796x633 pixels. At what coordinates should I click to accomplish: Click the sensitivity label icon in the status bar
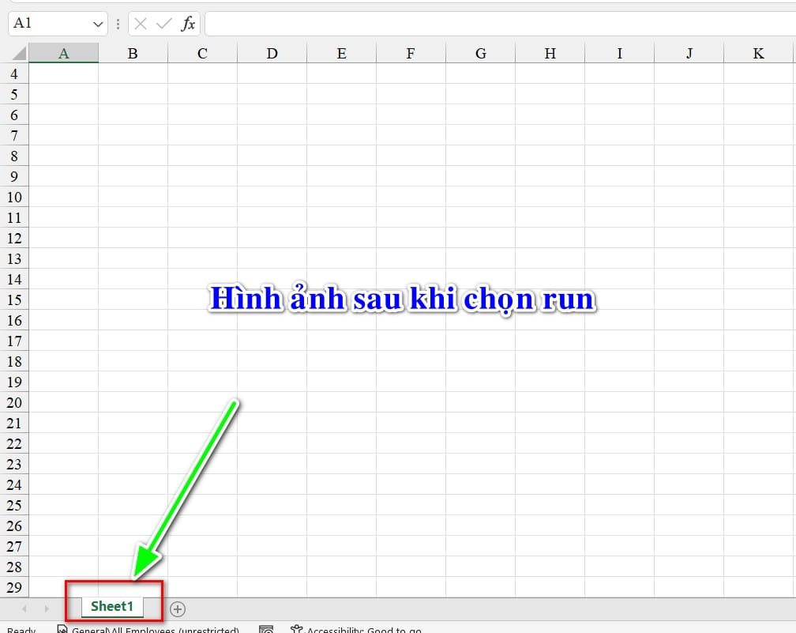[62, 629]
